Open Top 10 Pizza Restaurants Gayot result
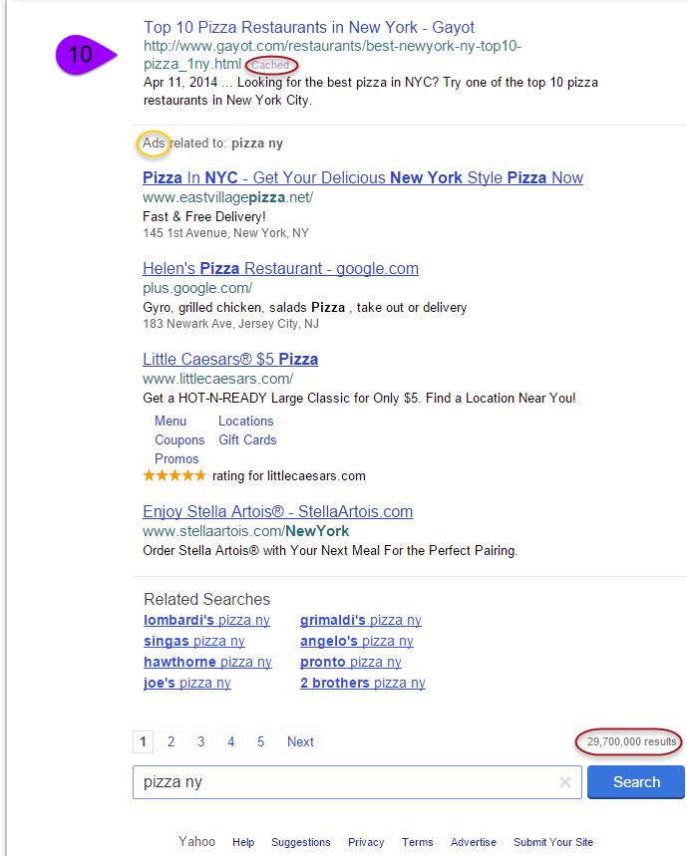Image resolution: width=687 pixels, height=856 pixels. click(308, 27)
